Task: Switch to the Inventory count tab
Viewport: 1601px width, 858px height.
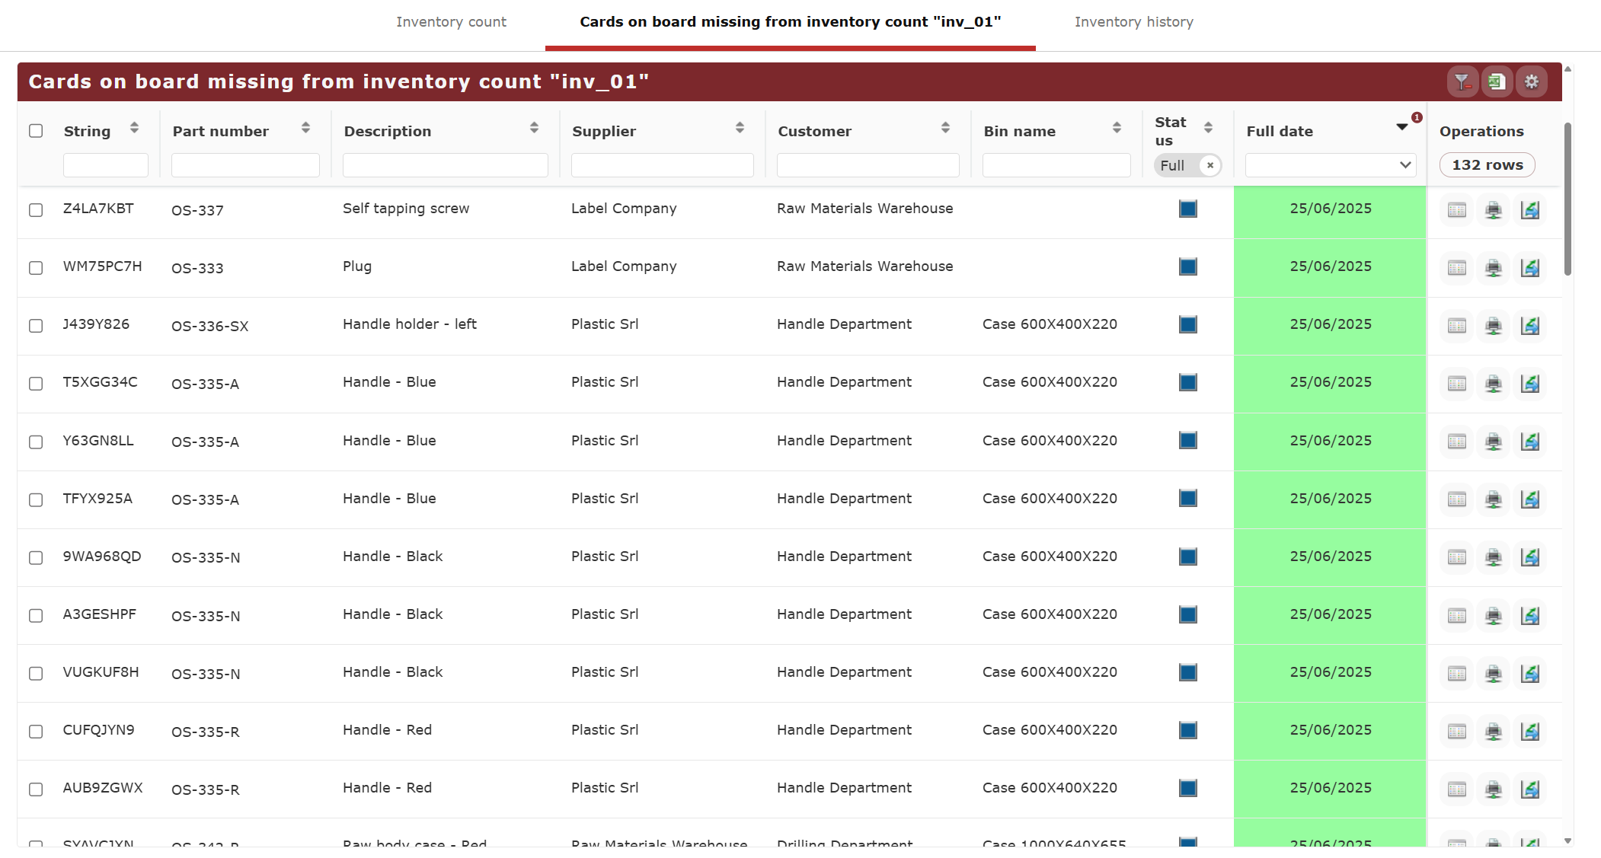Action: point(451,22)
